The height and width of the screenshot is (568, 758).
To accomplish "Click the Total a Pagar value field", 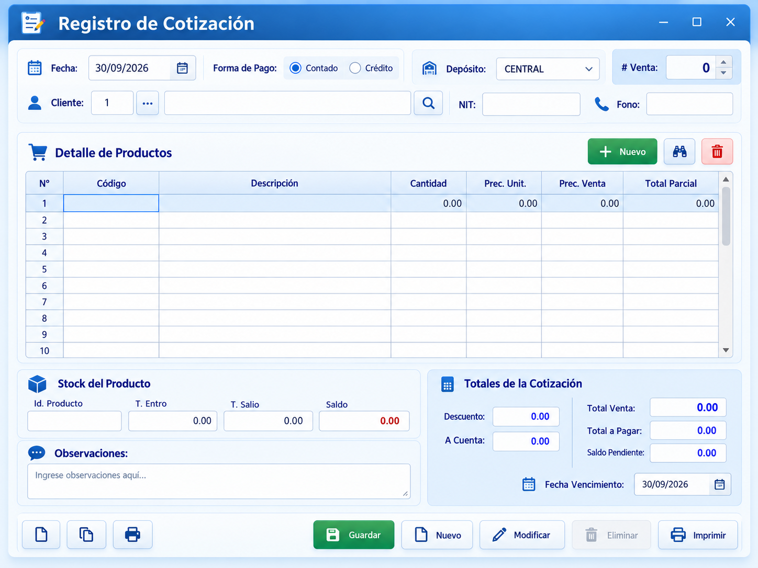I will (x=688, y=431).
